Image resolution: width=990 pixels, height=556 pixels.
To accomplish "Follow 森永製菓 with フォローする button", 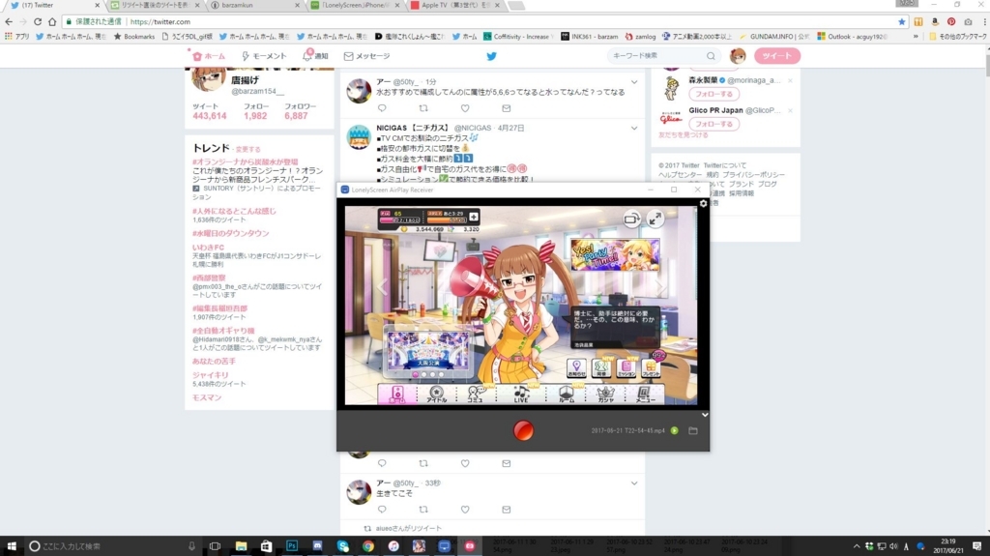I will tap(713, 94).
